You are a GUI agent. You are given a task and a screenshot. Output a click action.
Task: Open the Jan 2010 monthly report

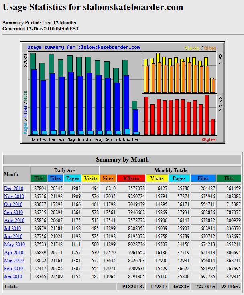(x=13, y=277)
